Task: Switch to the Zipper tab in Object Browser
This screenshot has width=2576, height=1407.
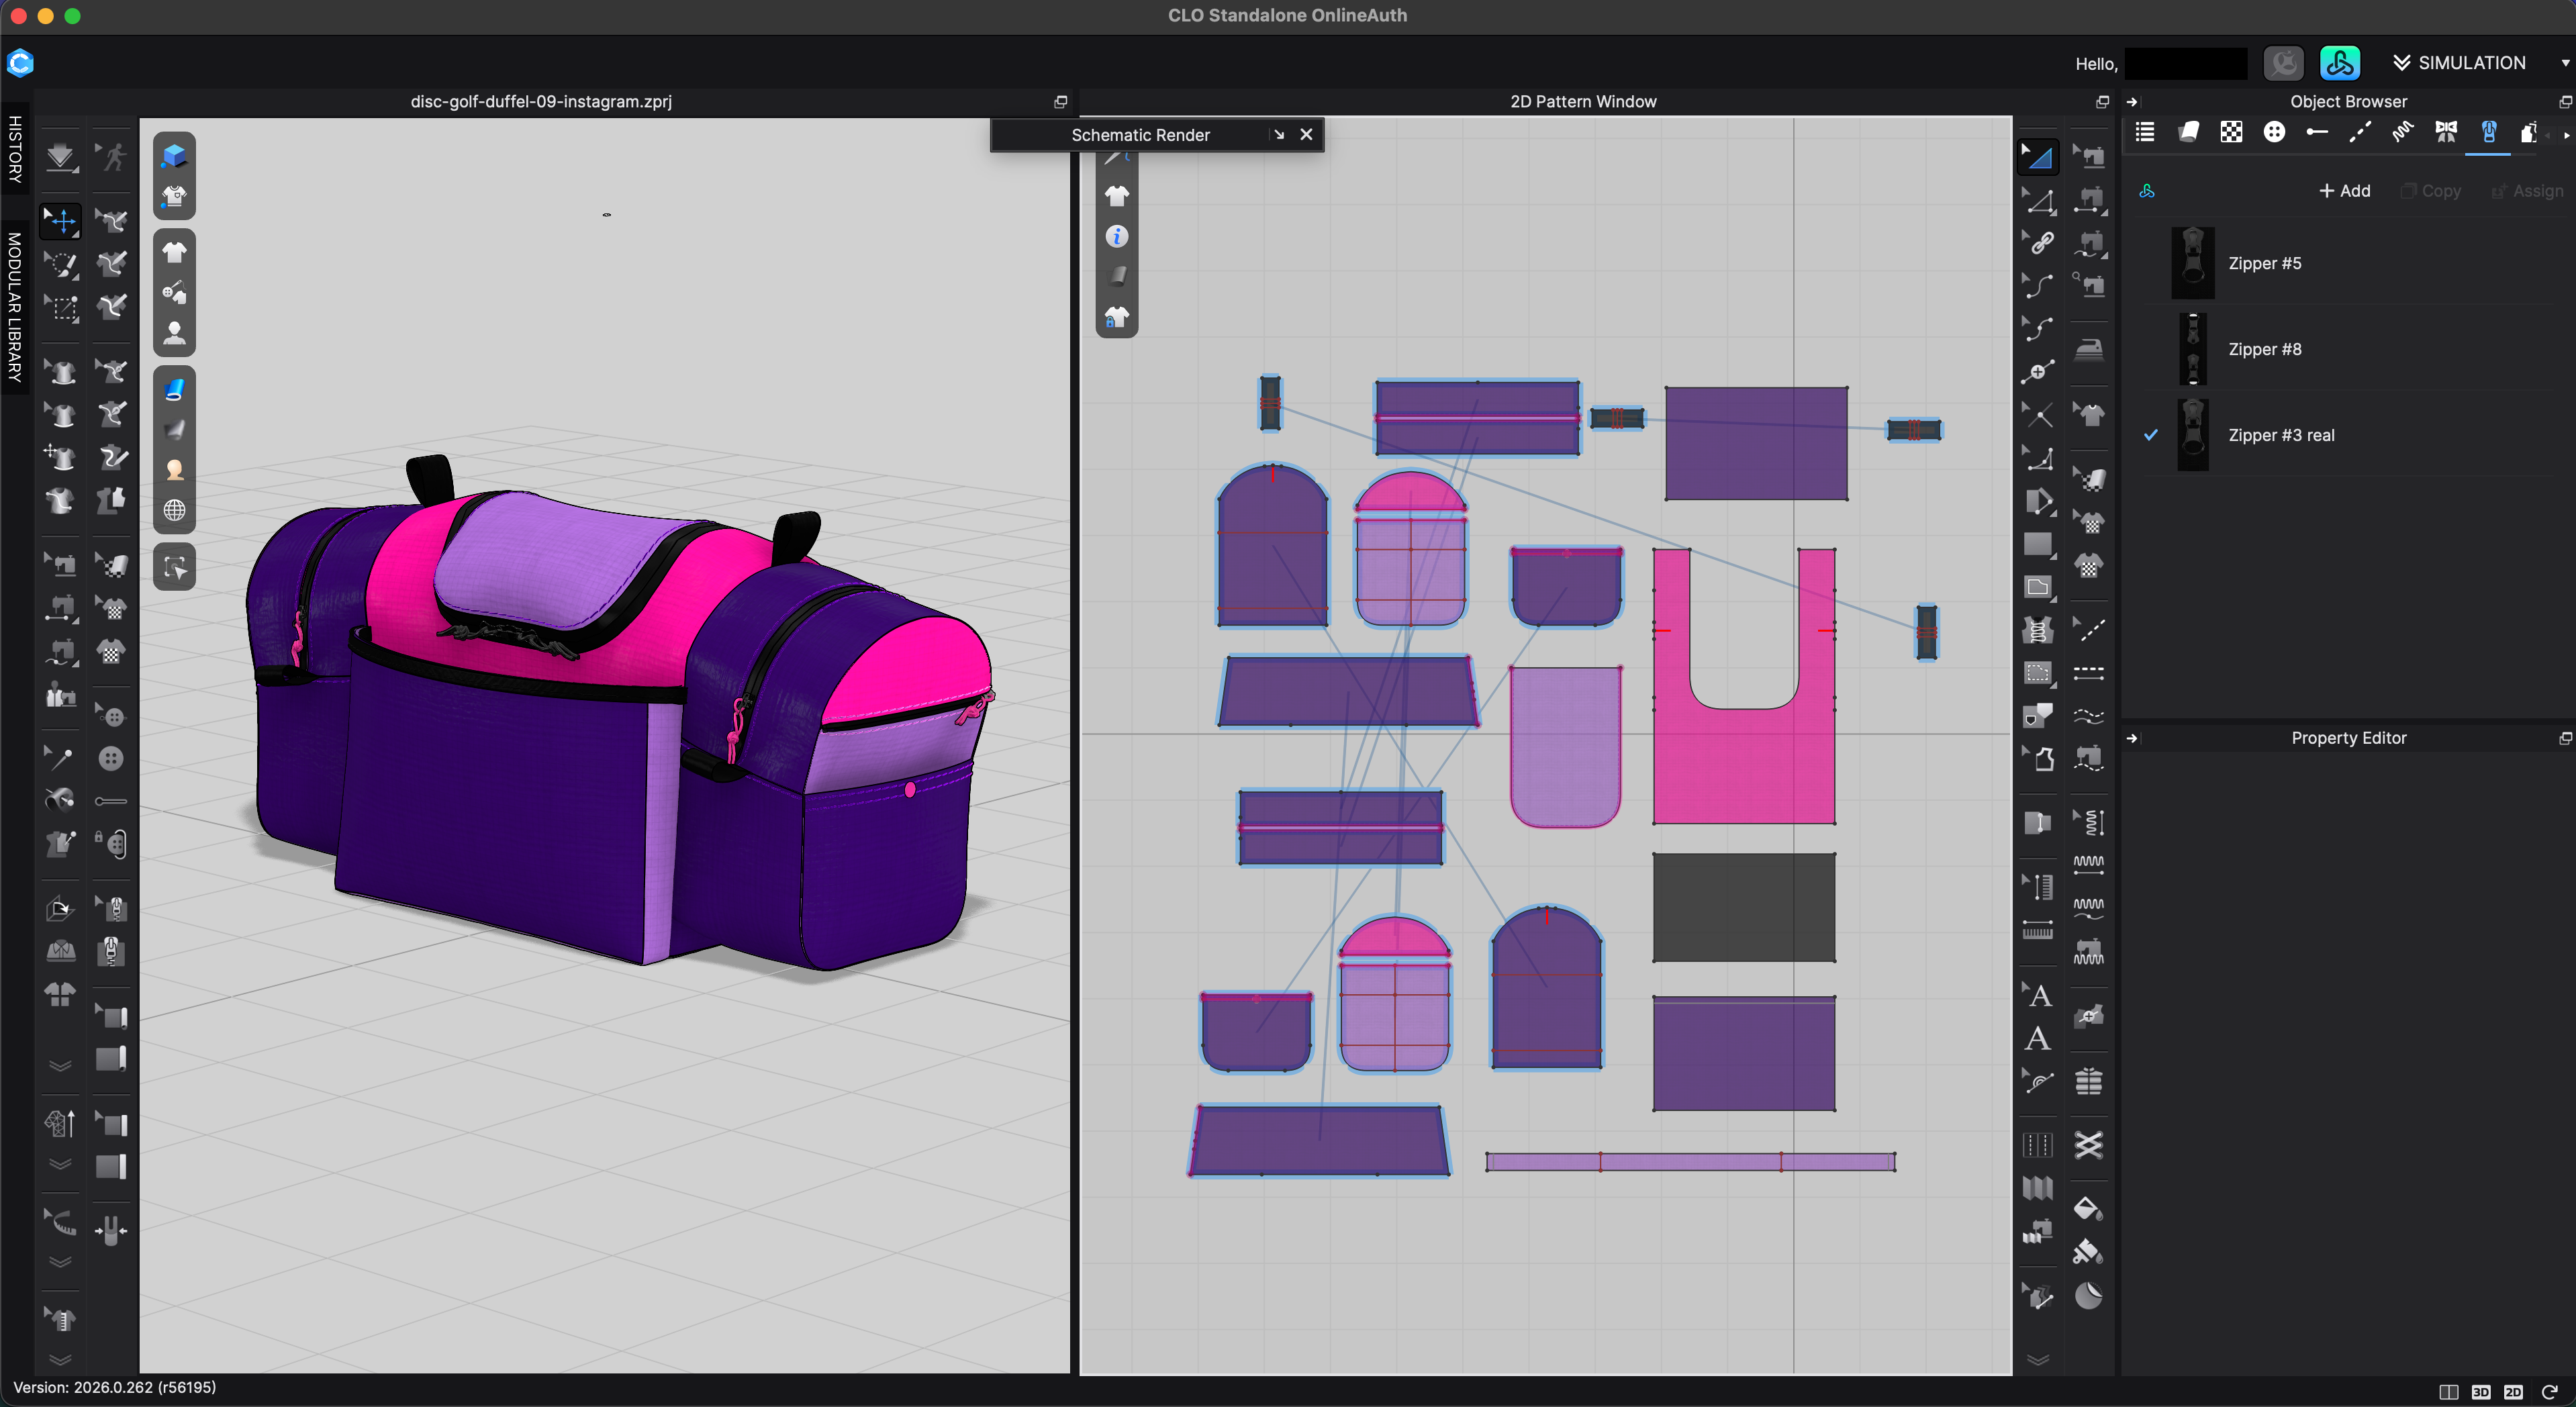Action: 2489,132
